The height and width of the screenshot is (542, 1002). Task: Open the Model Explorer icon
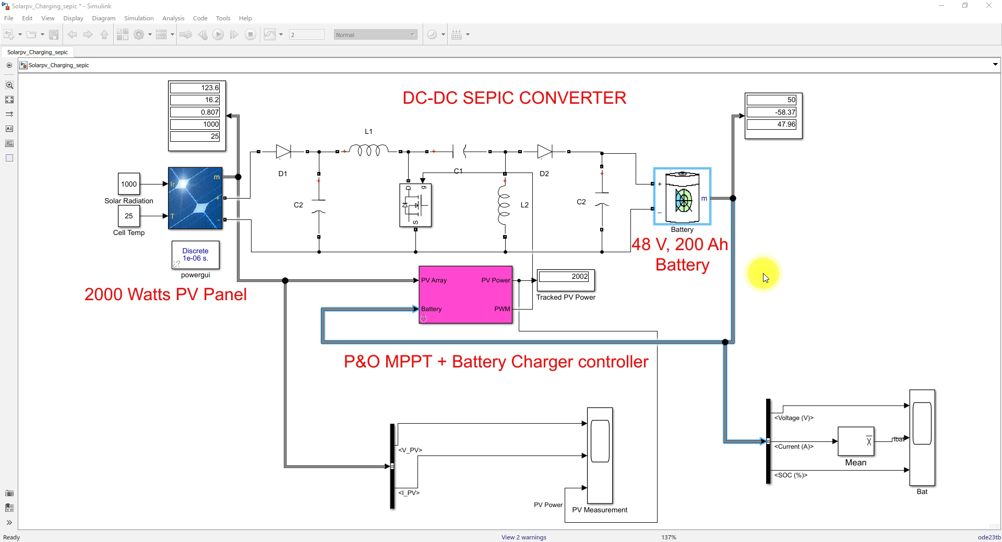tap(161, 34)
